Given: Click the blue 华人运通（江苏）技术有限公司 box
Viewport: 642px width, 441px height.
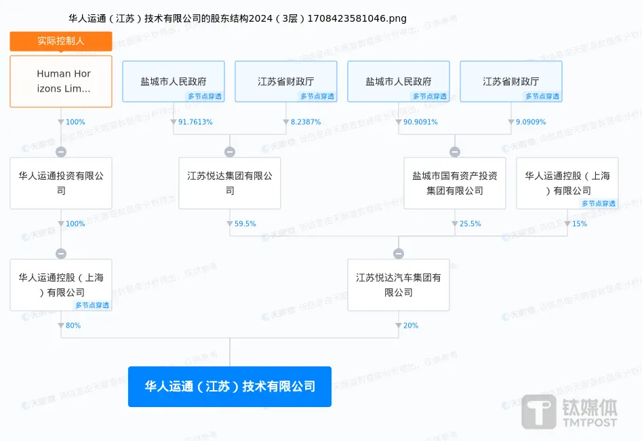Looking at the screenshot, I should tap(230, 387).
